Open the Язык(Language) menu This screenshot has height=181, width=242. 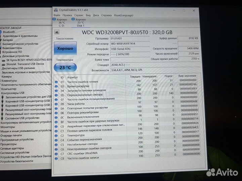123,15
